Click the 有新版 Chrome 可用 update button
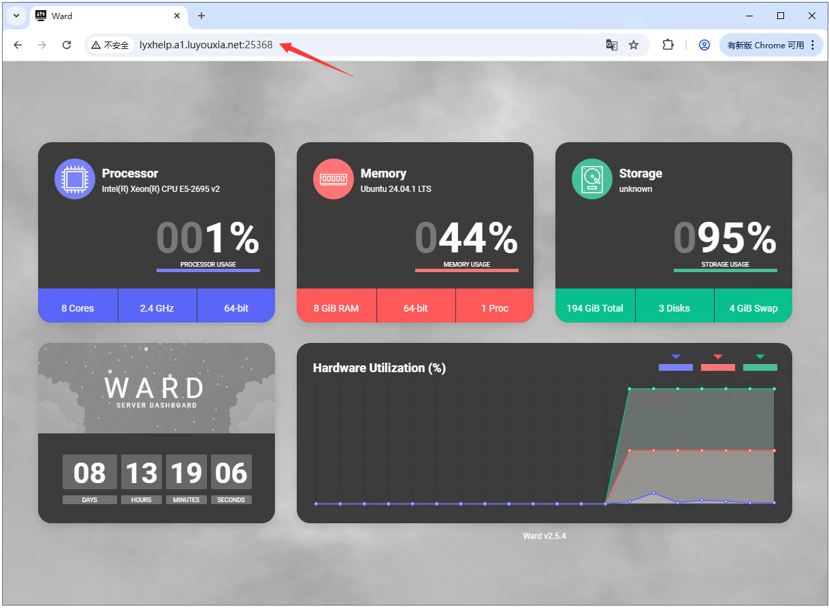 point(766,45)
